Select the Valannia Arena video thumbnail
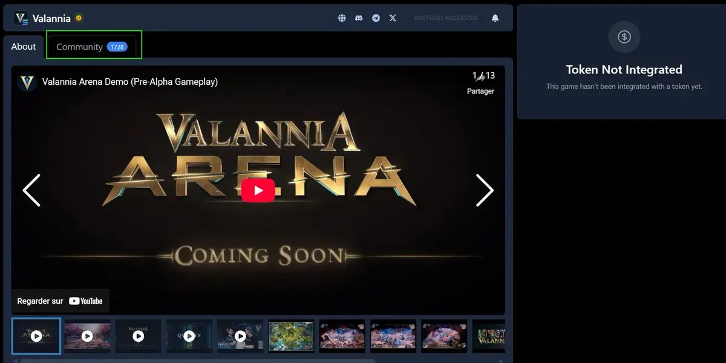This screenshot has width=726, height=363. [x=36, y=336]
